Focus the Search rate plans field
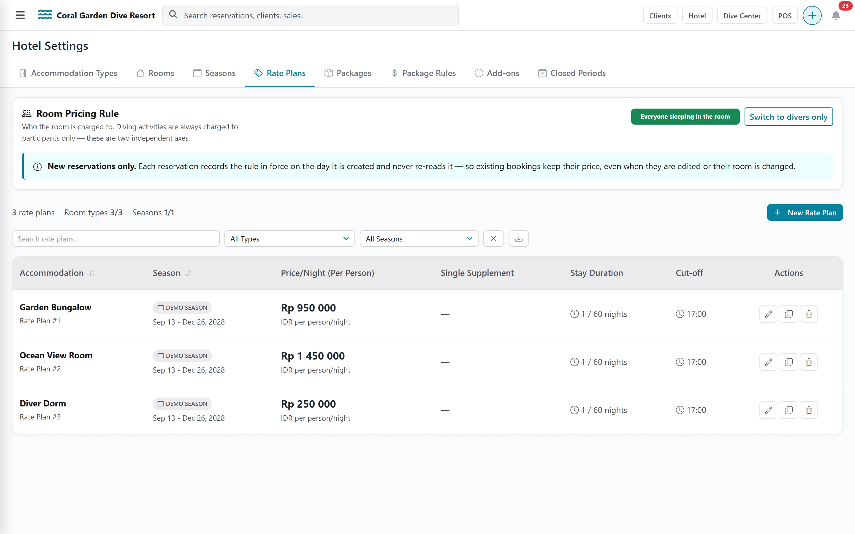Viewport: 855px width, 534px height. [115, 239]
